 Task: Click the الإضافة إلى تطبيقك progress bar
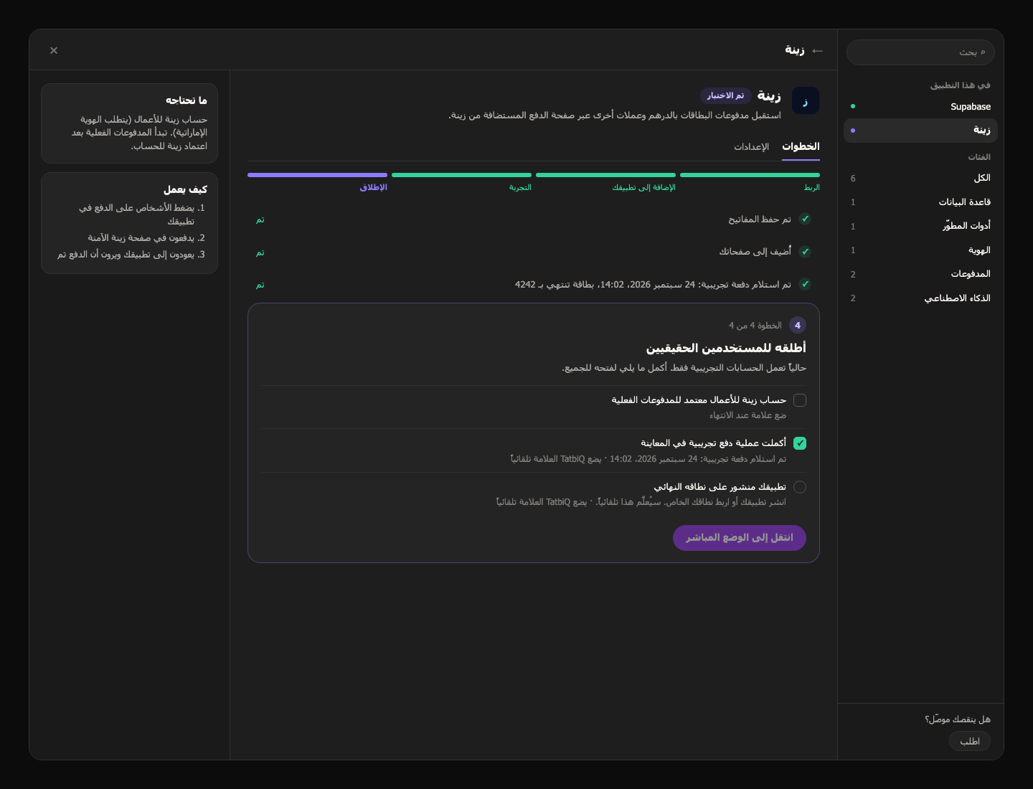tap(605, 175)
